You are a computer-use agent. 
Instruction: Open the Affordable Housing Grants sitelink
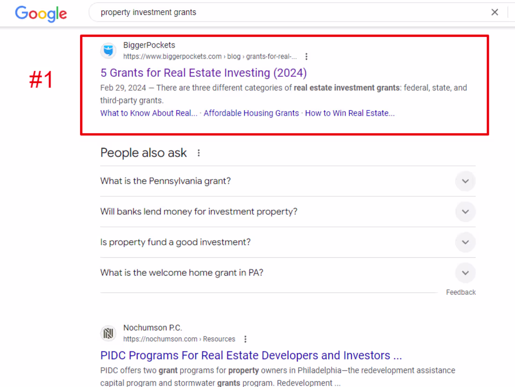point(251,113)
